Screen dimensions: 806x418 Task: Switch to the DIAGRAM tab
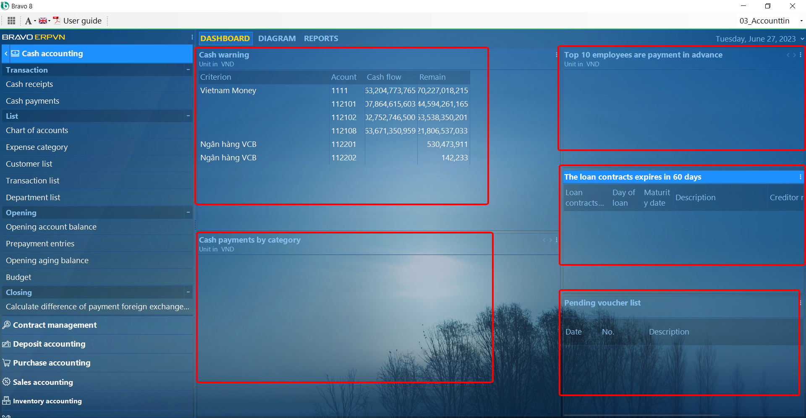pos(277,39)
